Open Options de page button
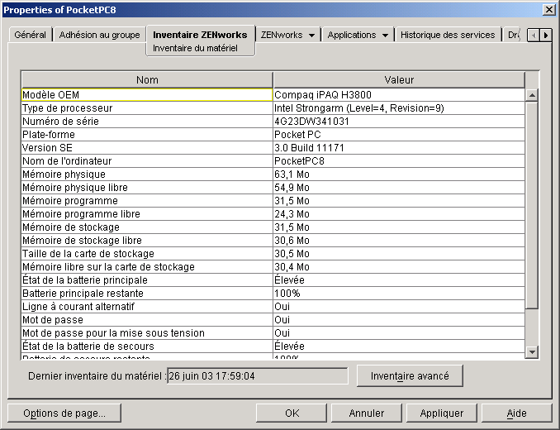The height and width of the screenshot is (430, 560). coord(64,413)
